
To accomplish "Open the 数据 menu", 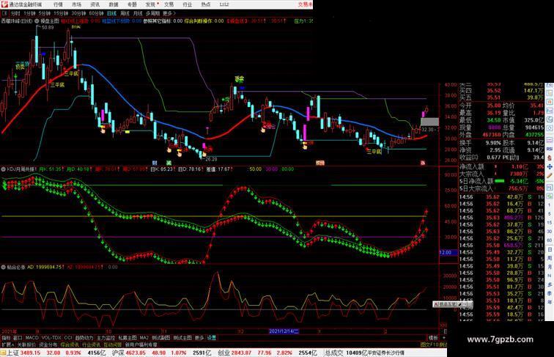I will point(114,4).
